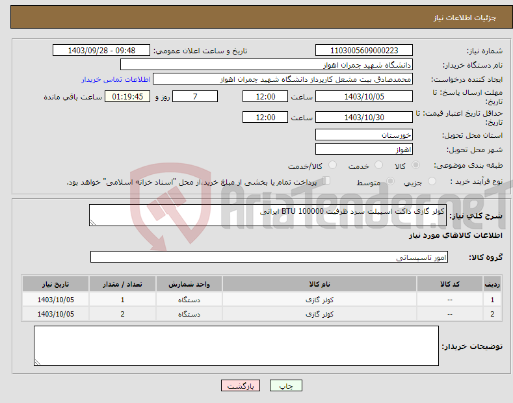Click the resize handle of buyer notes box
513x403 pixels.
click(38, 362)
